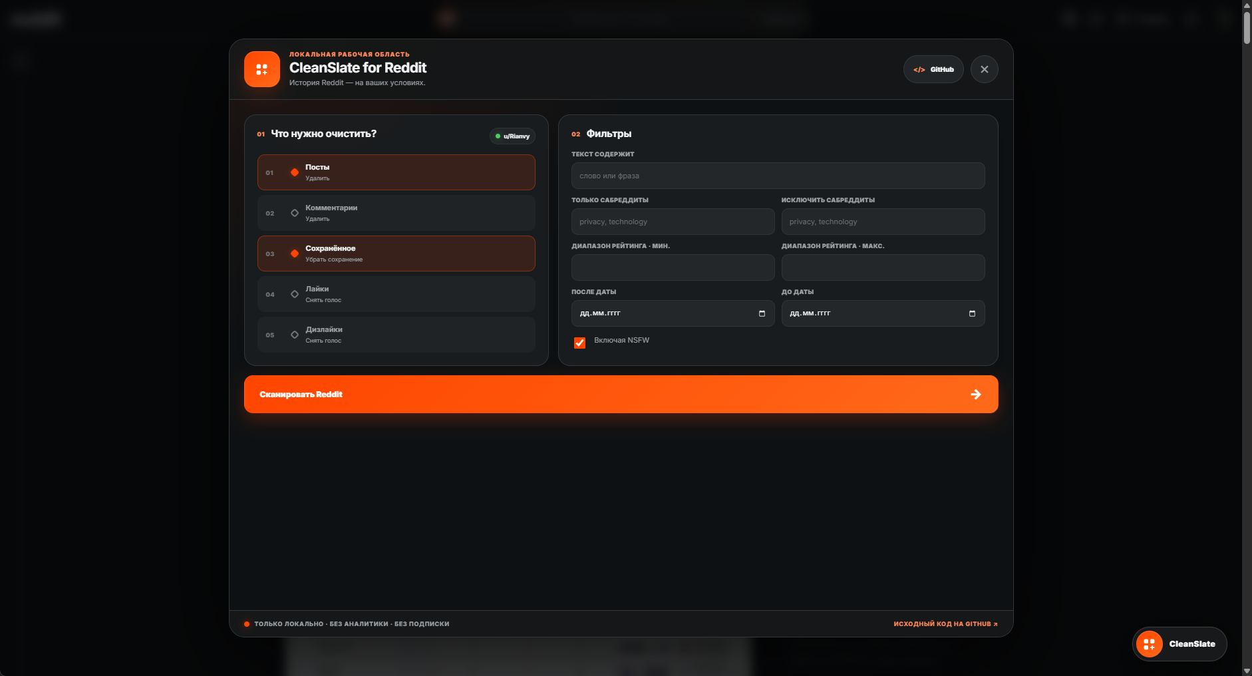The image size is (1252, 676).
Task: Close the CleanSlate panel with X button
Action: tap(985, 69)
